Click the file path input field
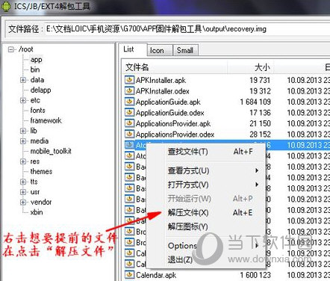 187,29
